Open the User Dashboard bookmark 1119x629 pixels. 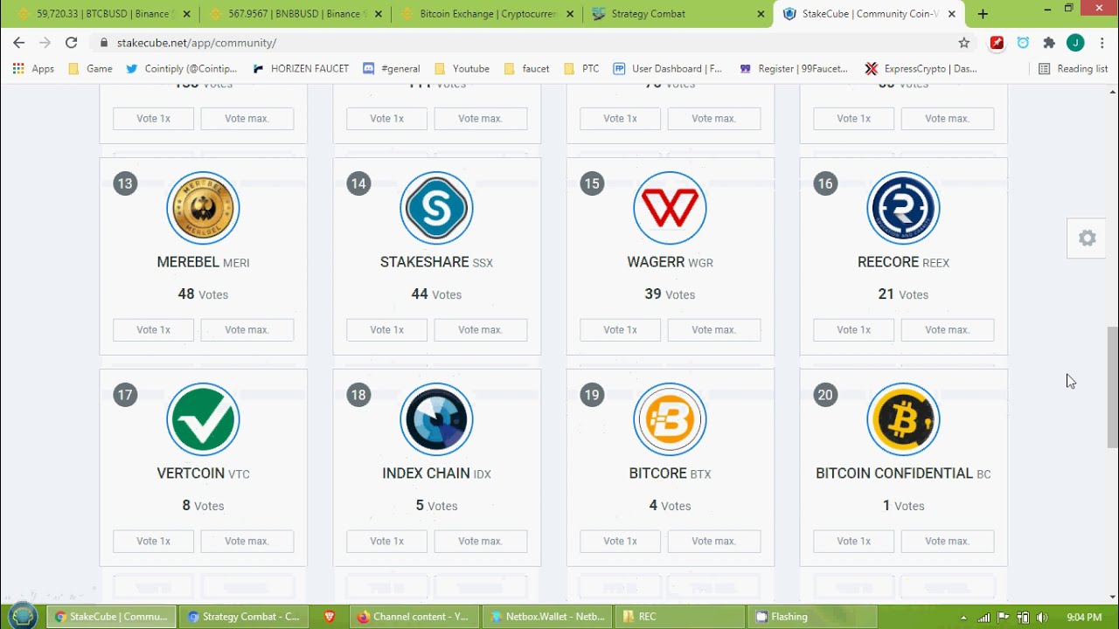[x=668, y=69]
